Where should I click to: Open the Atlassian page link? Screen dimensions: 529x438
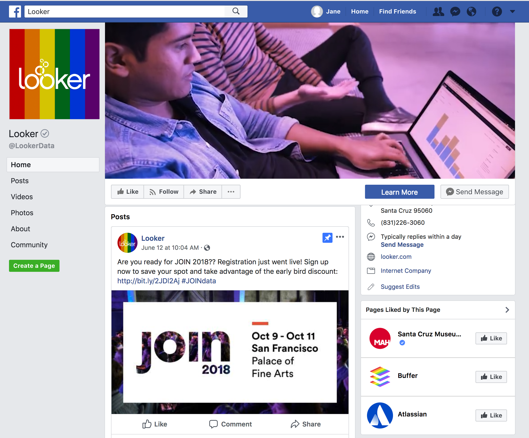click(412, 414)
